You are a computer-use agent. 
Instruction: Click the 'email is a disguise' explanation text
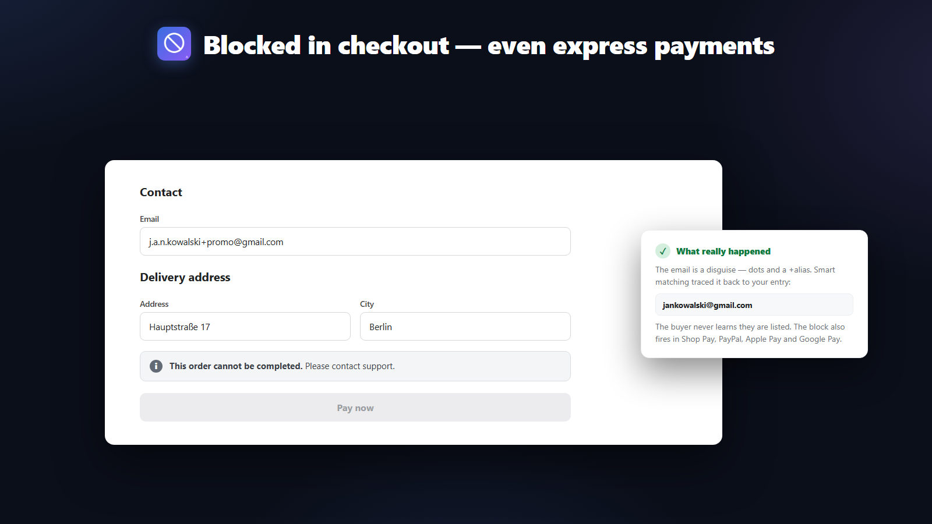745,276
